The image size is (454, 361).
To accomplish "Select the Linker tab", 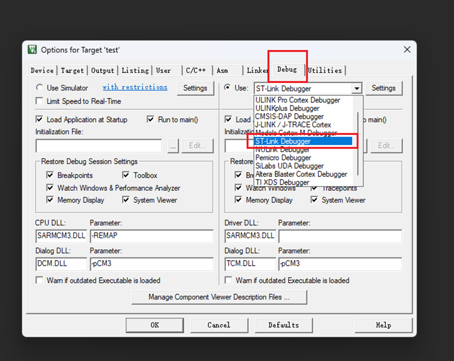I will tap(257, 70).
